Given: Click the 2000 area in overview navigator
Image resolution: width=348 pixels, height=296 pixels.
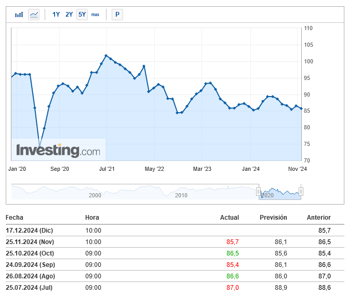Looking at the screenshot, I should pyautogui.click(x=95, y=195).
